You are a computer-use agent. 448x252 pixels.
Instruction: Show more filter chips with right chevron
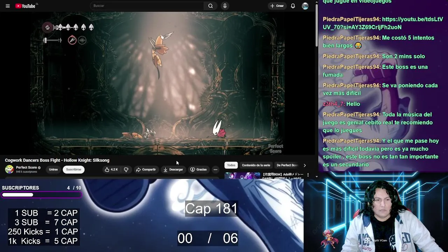304,165
